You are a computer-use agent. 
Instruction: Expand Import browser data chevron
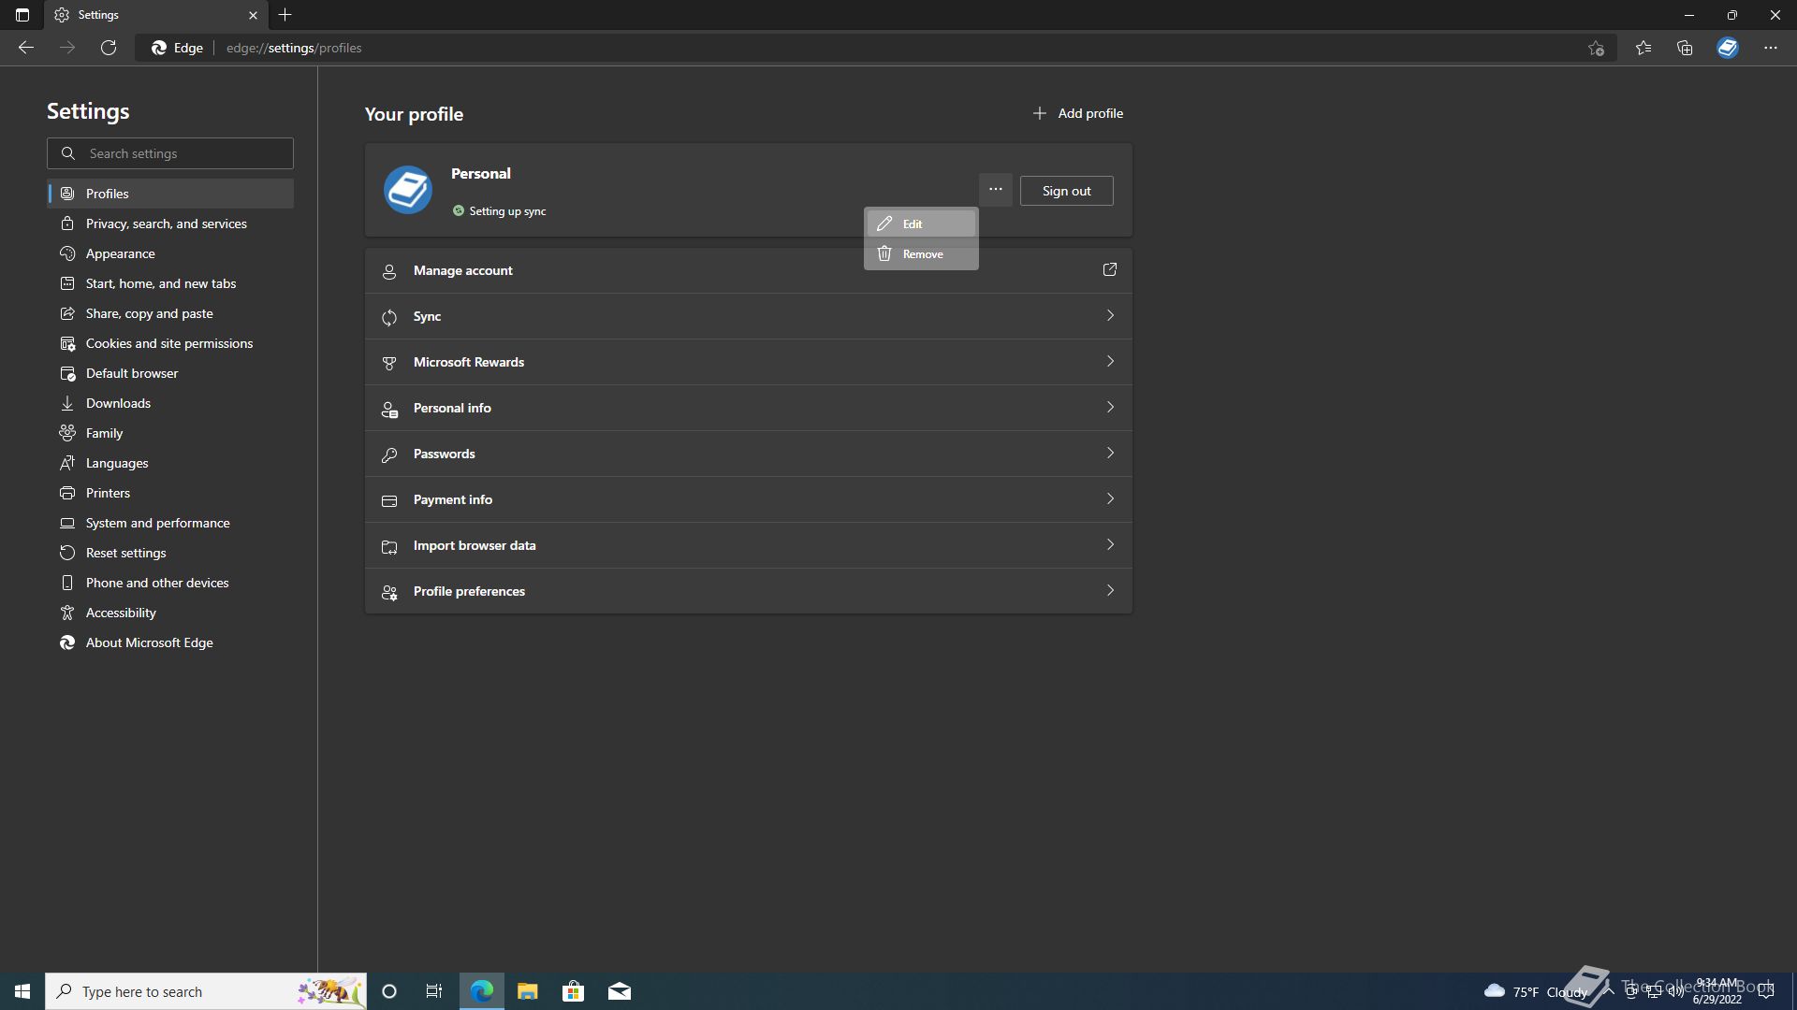(1110, 544)
